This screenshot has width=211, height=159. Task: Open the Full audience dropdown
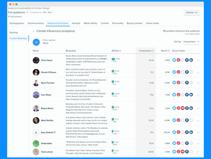point(18,12)
